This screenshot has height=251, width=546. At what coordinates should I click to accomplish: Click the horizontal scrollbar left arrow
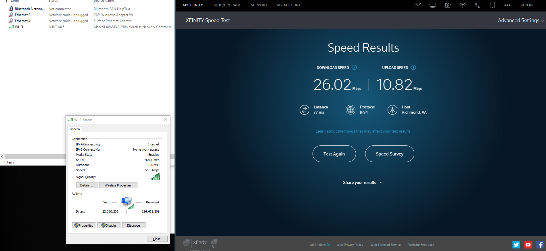[x=2, y=157]
